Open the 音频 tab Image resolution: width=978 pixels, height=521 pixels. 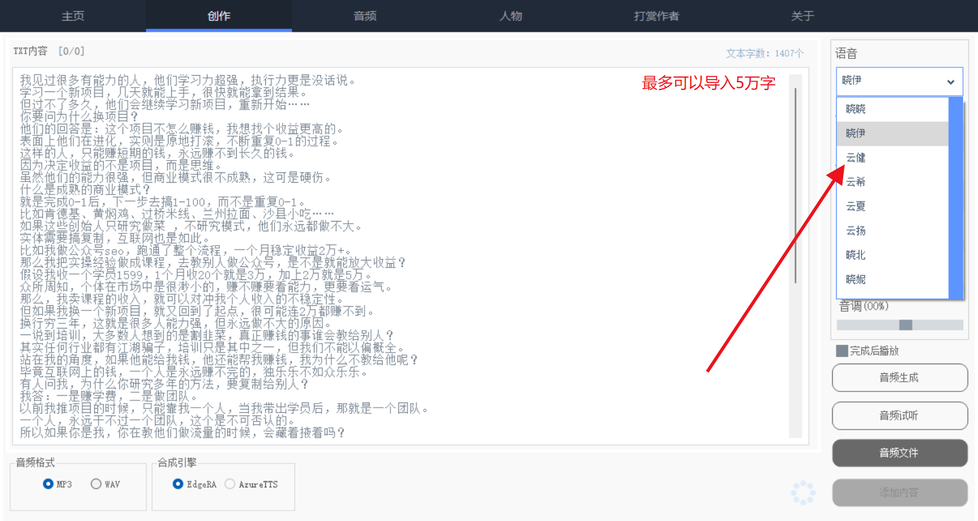click(364, 16)
